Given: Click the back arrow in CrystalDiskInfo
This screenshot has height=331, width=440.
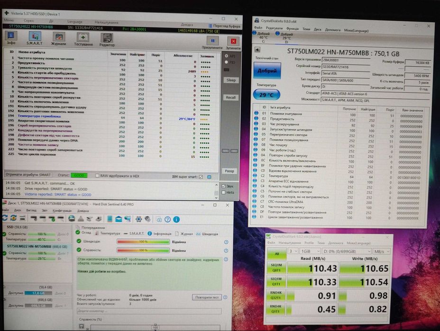Looking at the screenshot, I should coord(257,50).
